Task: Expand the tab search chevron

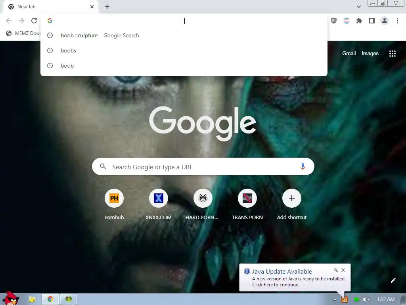Action: click(358, 7)
